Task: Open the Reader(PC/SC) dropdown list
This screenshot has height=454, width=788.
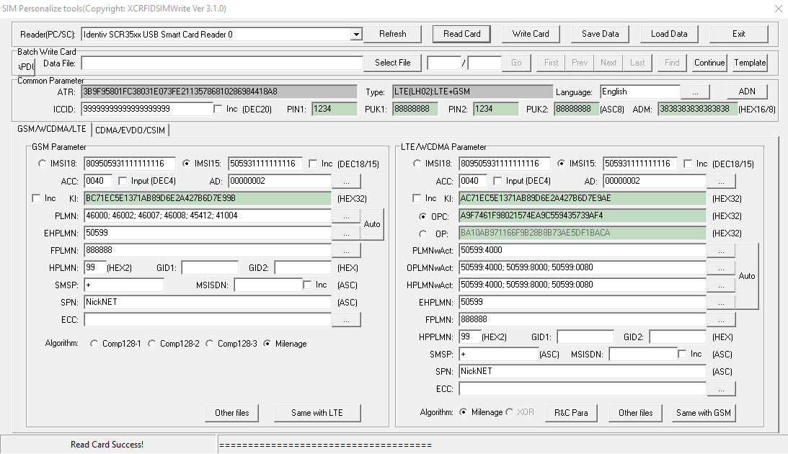Action: pyautogui.click(x=356, y=34)
